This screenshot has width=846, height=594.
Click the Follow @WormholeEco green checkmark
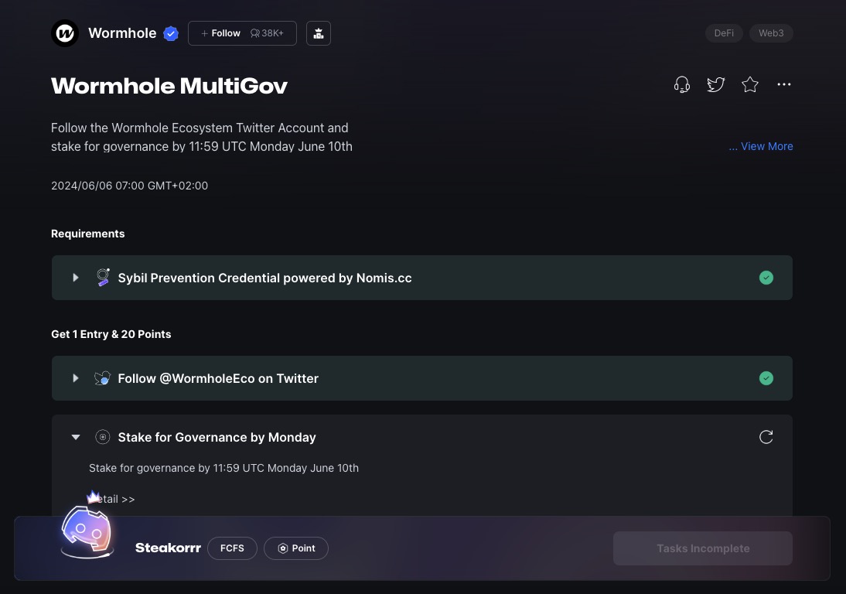[766, 378]
